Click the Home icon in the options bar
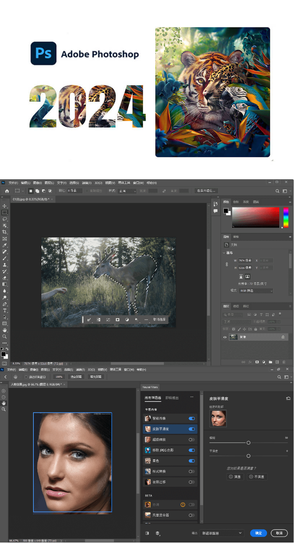This screenshot has height=544, width=294. [x=7, y=191]
